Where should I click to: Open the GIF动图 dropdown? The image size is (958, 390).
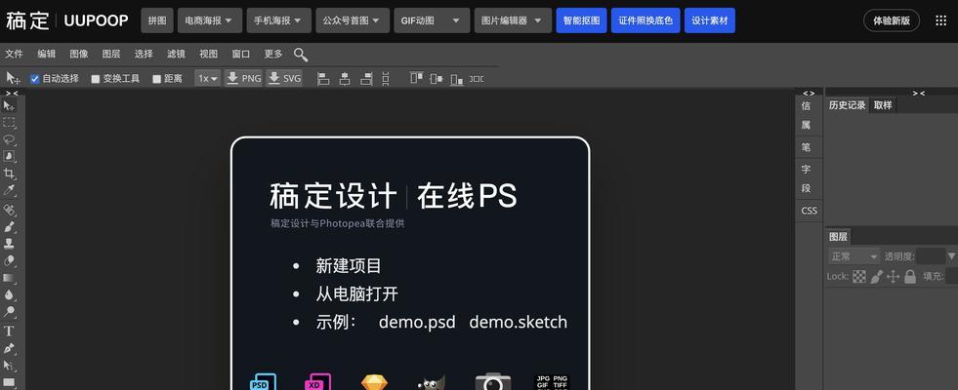432,20
